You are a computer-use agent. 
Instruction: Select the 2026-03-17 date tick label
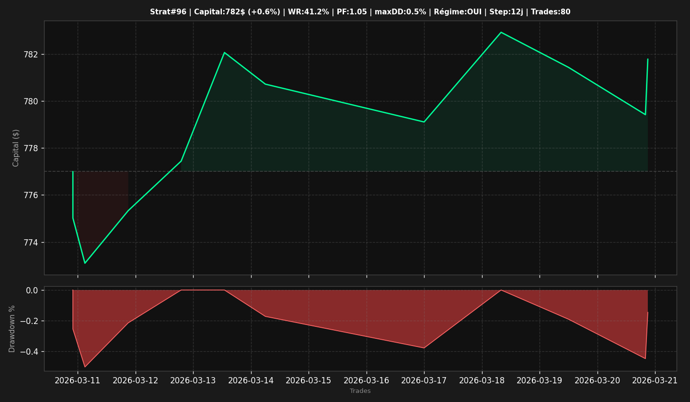[x=424, y=380]
